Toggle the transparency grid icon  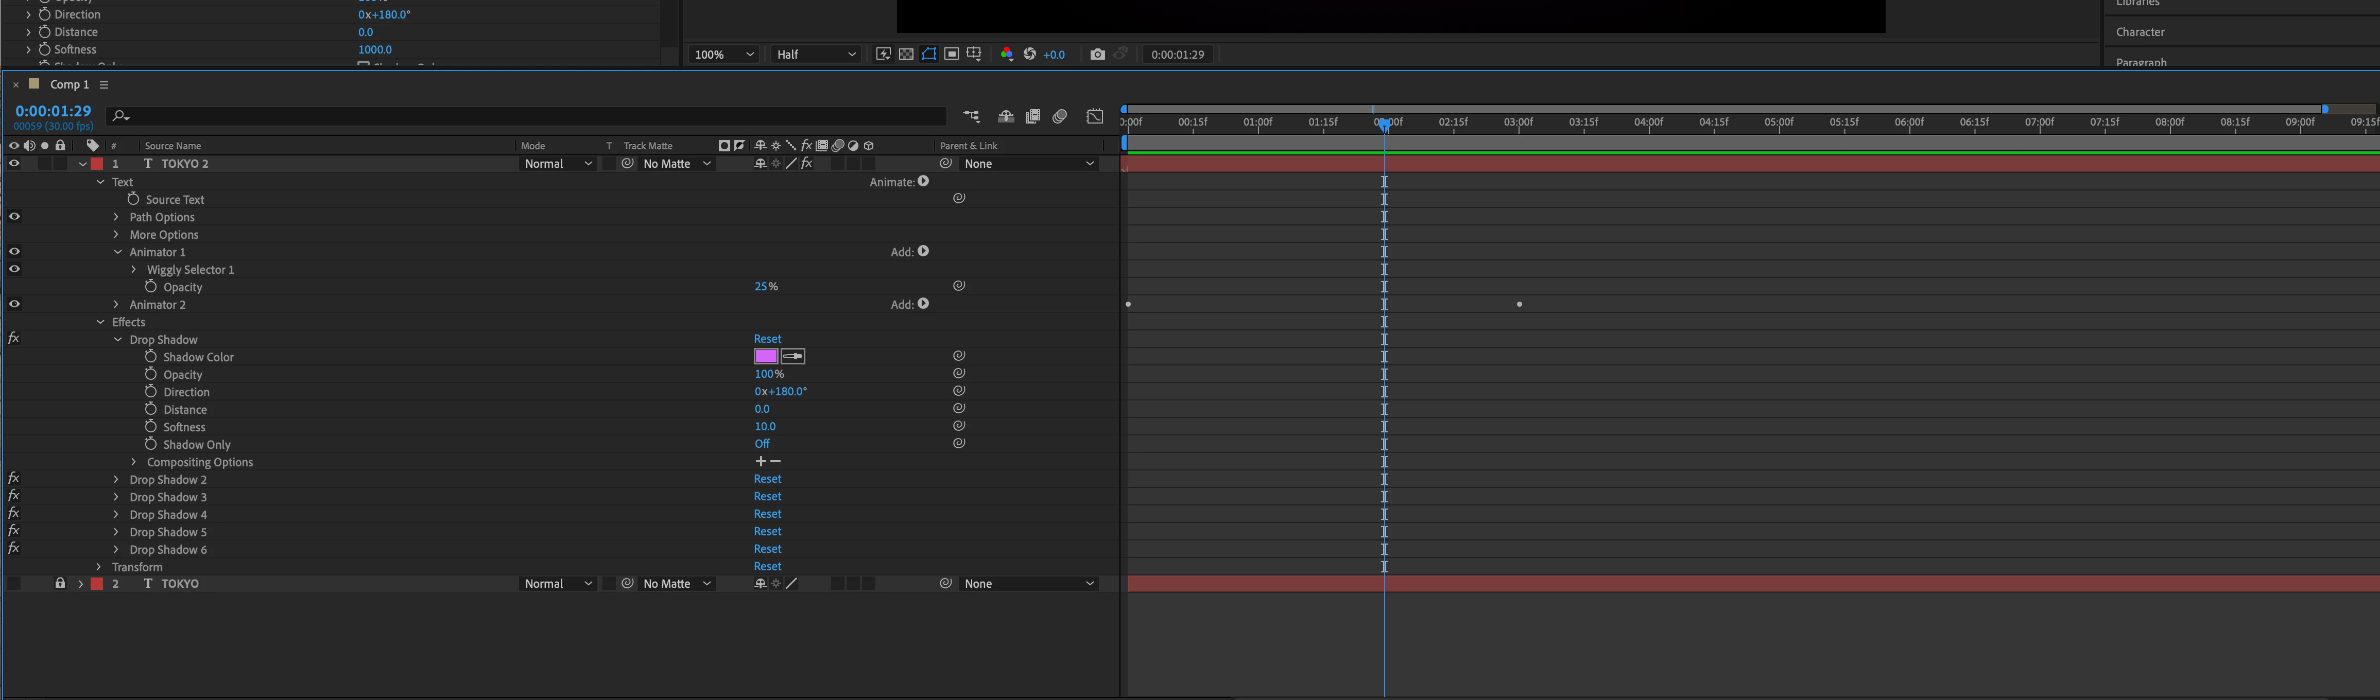tap(906, 55)
